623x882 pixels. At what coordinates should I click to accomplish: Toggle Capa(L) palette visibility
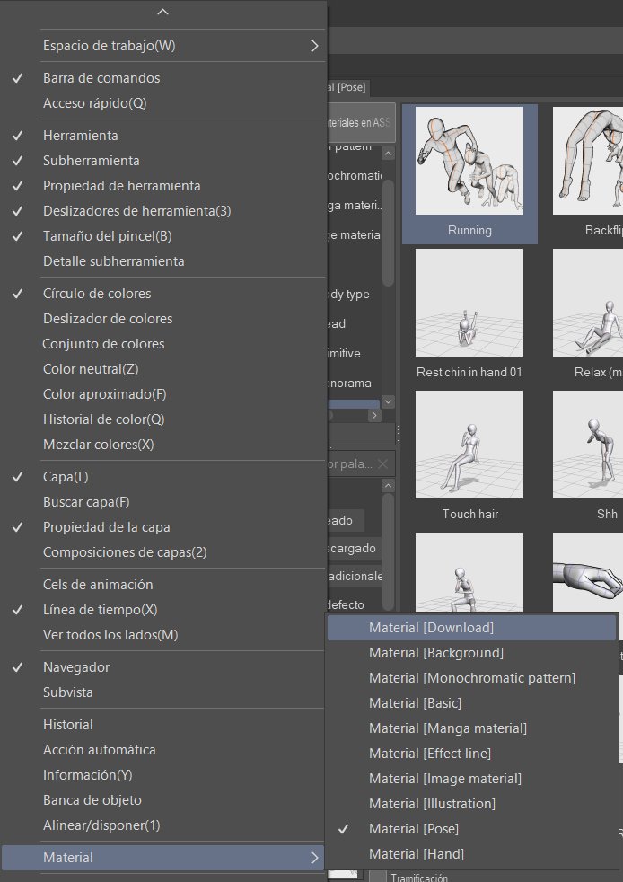[163, 476]
